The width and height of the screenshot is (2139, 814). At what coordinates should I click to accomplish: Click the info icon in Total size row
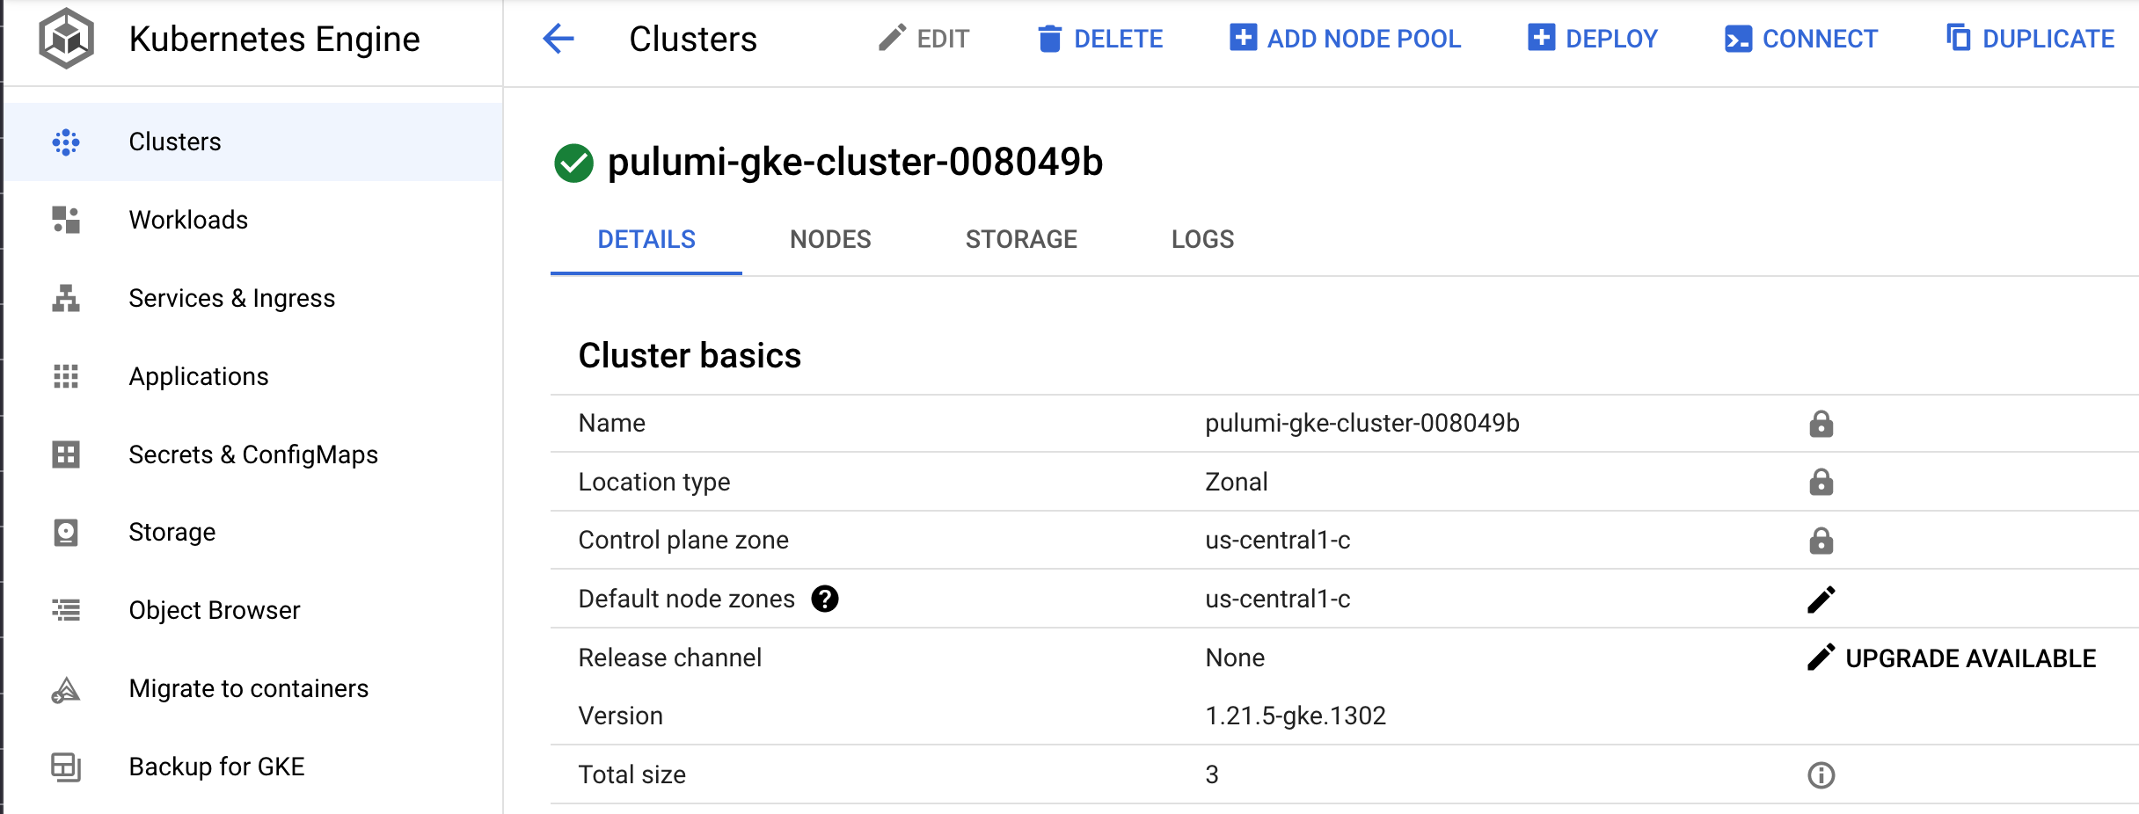[1821, 775]
